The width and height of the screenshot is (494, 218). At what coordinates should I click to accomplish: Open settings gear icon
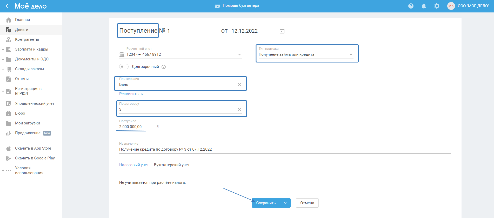pos(437,6)
